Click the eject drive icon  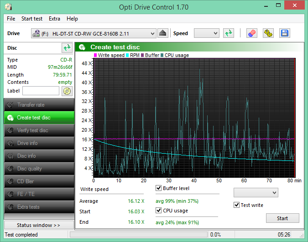coord(163,33)
